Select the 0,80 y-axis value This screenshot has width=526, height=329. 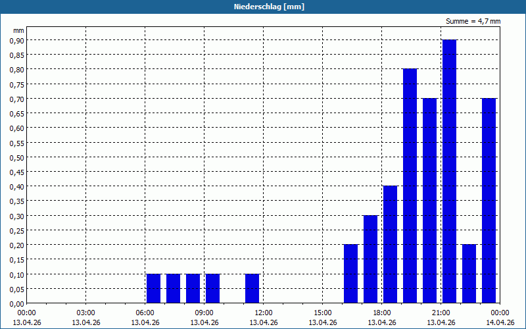click(x=16, y=70)
